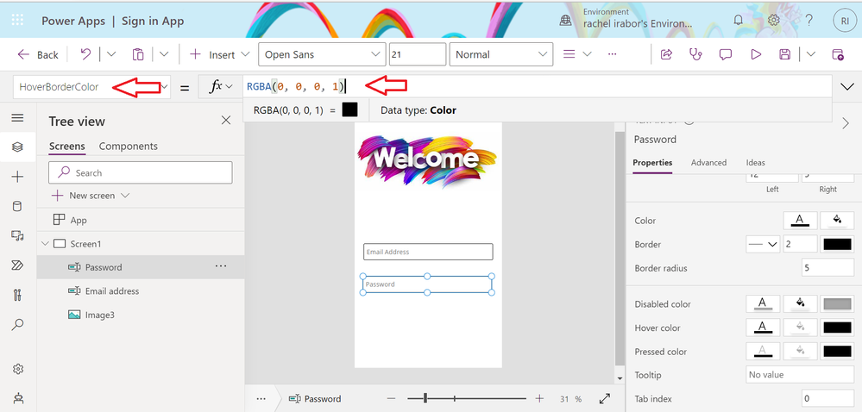Click the Share icon
Image resolution: width=862 pixels, height=412 pixels.
(x=666, y=54)
